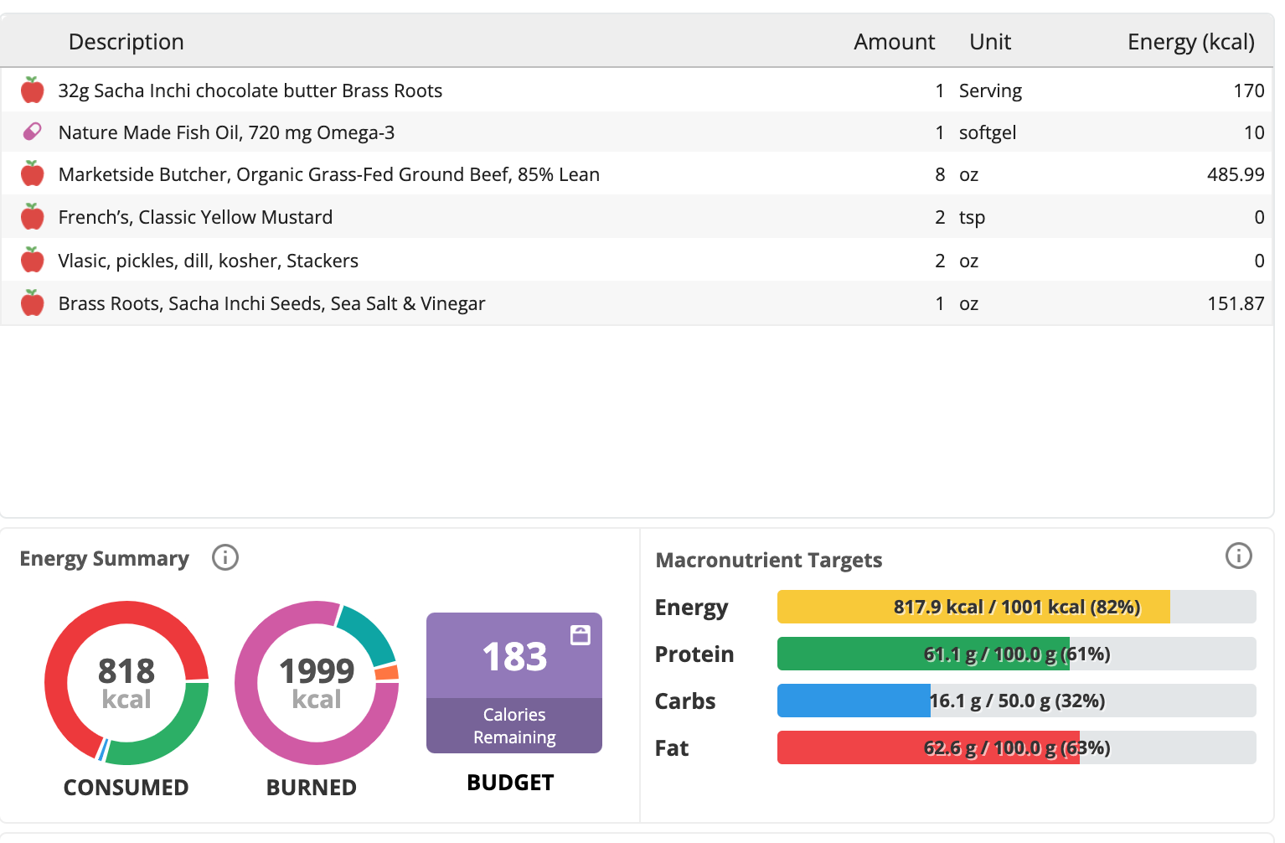Image resolution: width=1285 pixels, height=843 pixels.
Task: Click apple icon beside Sacha Inchi chocolate butter
Action: (x=33, y=90)
